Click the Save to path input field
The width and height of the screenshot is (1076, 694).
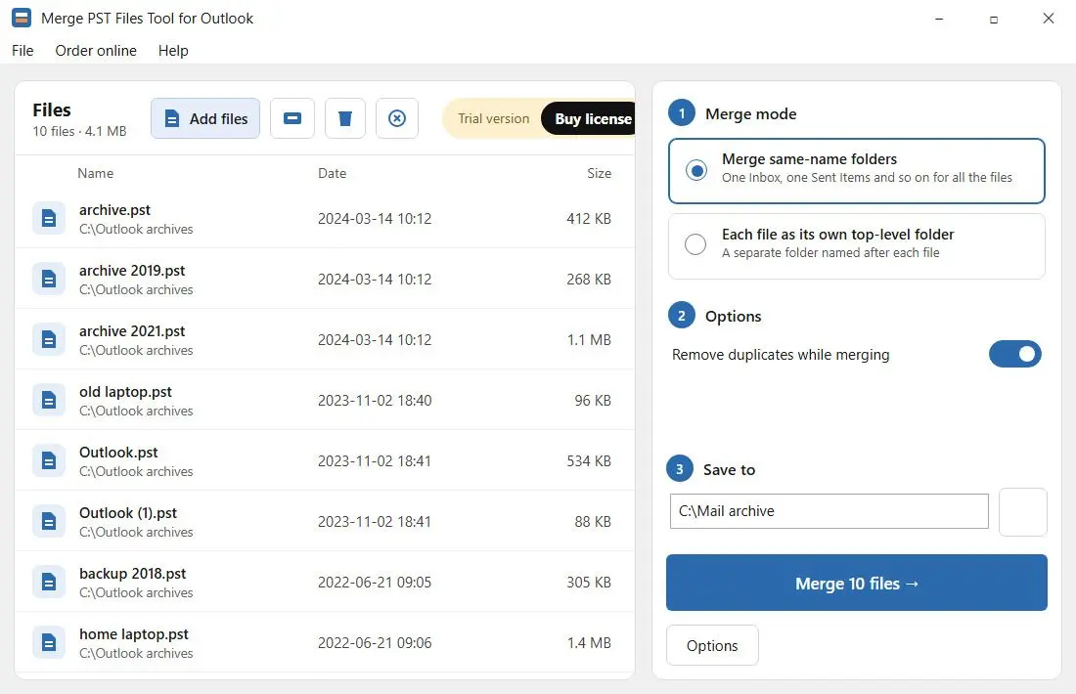tap(829, 511)
